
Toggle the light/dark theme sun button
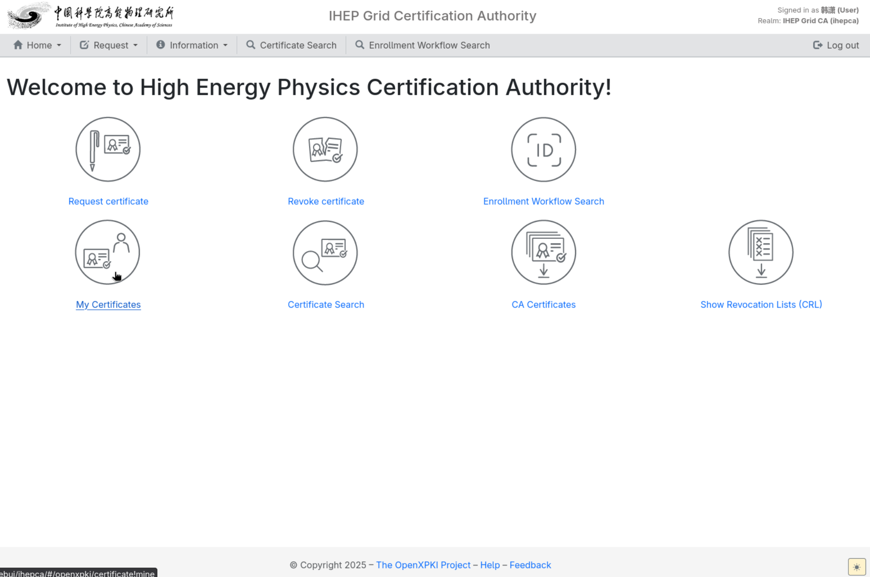coord(857,567)
